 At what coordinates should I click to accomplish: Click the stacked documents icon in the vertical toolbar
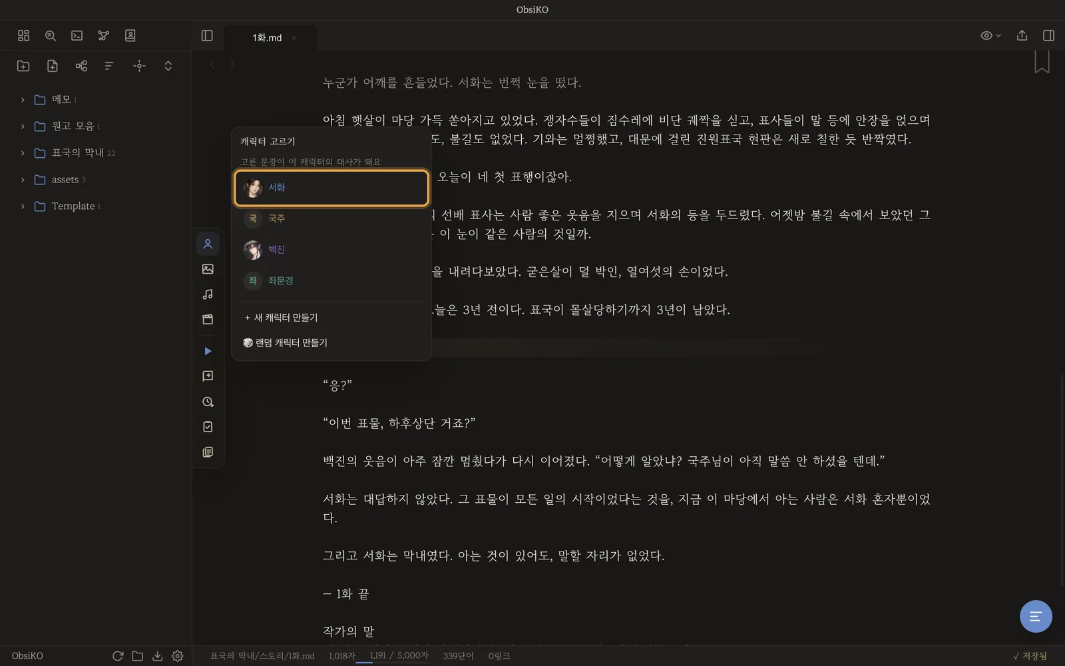pos(208,452)
